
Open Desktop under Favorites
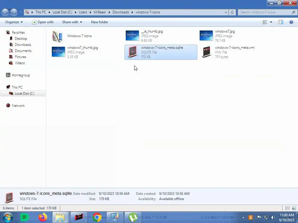21,39
